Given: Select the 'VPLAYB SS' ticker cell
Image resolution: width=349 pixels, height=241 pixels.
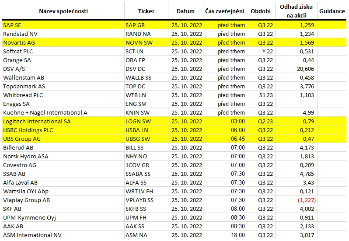Looking at the screenshot, I should [146, 200].
